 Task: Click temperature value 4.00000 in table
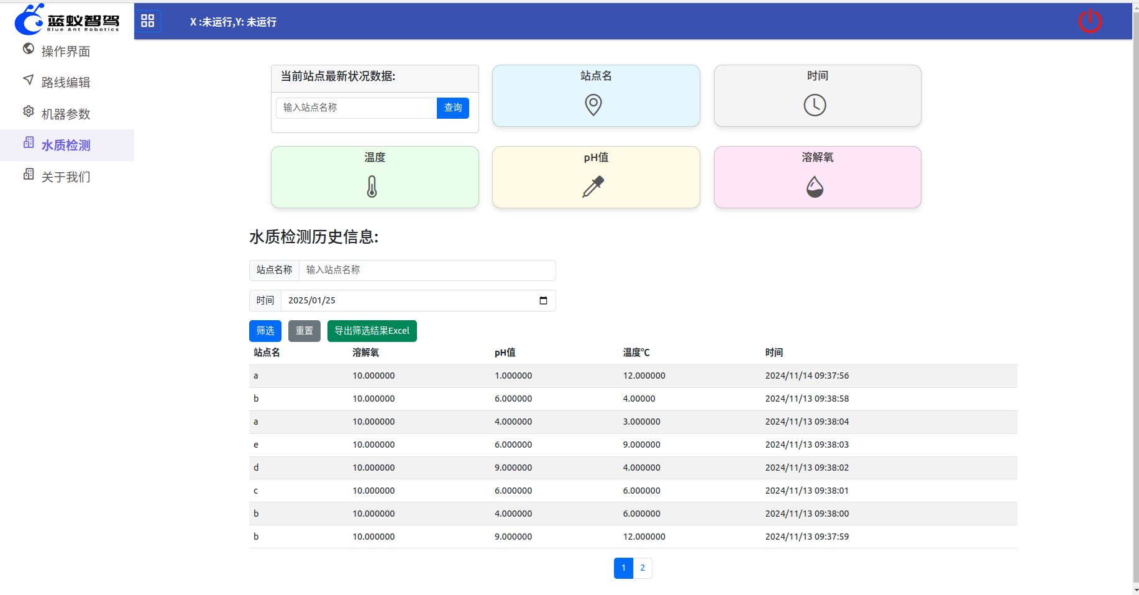(x=639, y=399)
